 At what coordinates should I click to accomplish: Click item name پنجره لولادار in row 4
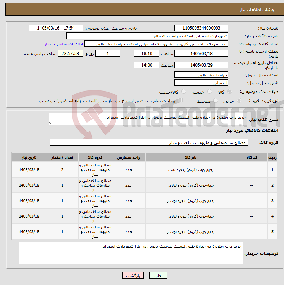click(191, 216)
